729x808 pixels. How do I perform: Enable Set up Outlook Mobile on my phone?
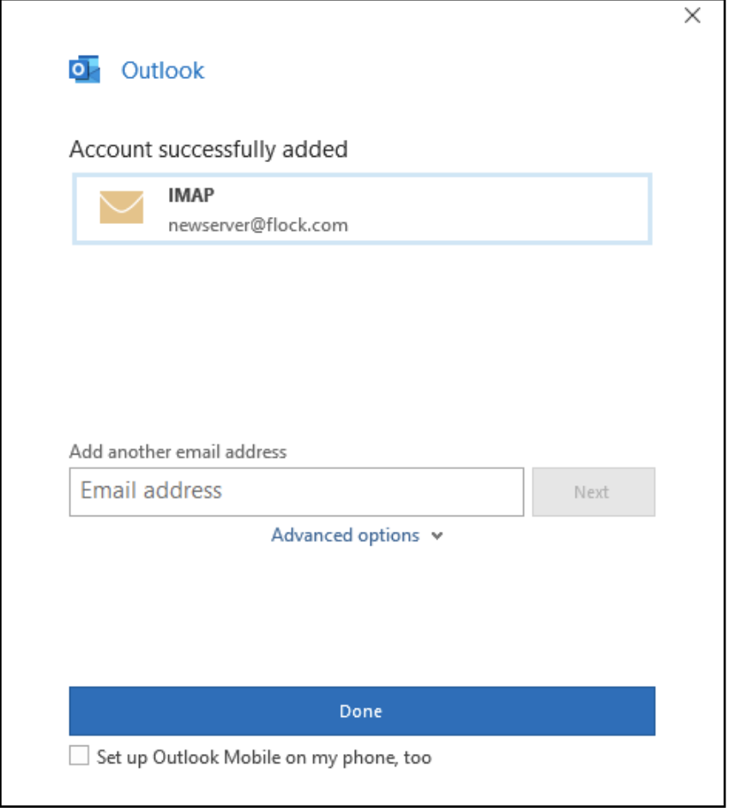pyautogui.click(x=80, y=756)
